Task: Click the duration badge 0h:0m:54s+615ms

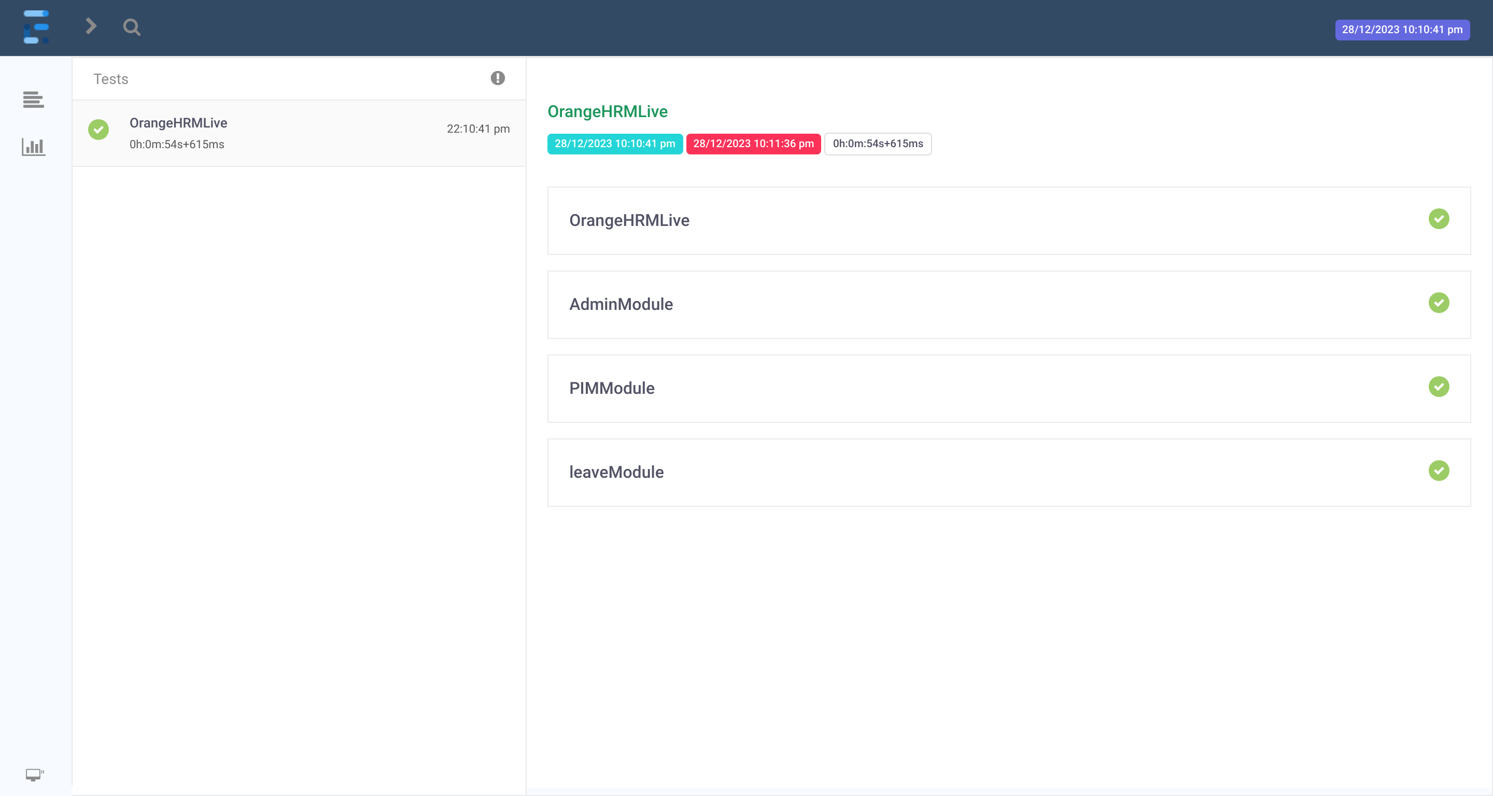Action: 877,144
